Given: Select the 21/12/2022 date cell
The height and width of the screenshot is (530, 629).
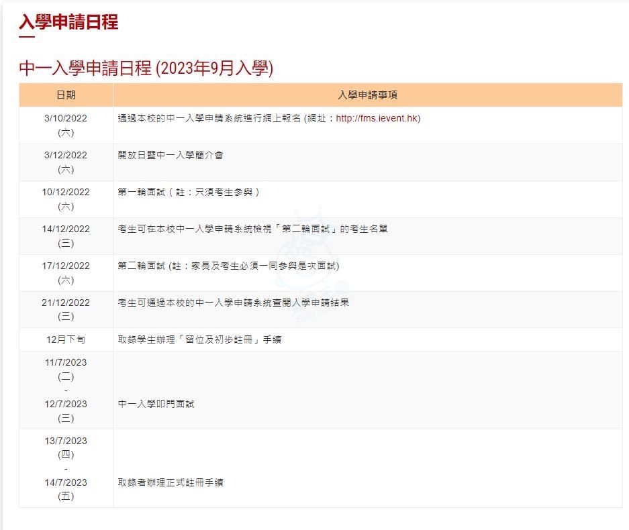Looking at the screenshot, I should tap(66, 303).
